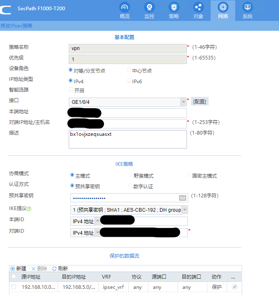Click the 删除 delete button
This screenshot has height=295, width=279.
(x=39, y=269)
